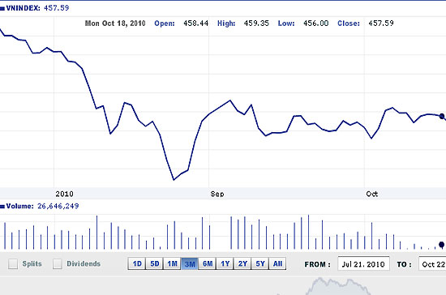Viewport: 446px width, 295px height.
Task: Click the Volume legend marker icon
Action: pyautogui.click(x=2, y=207)
